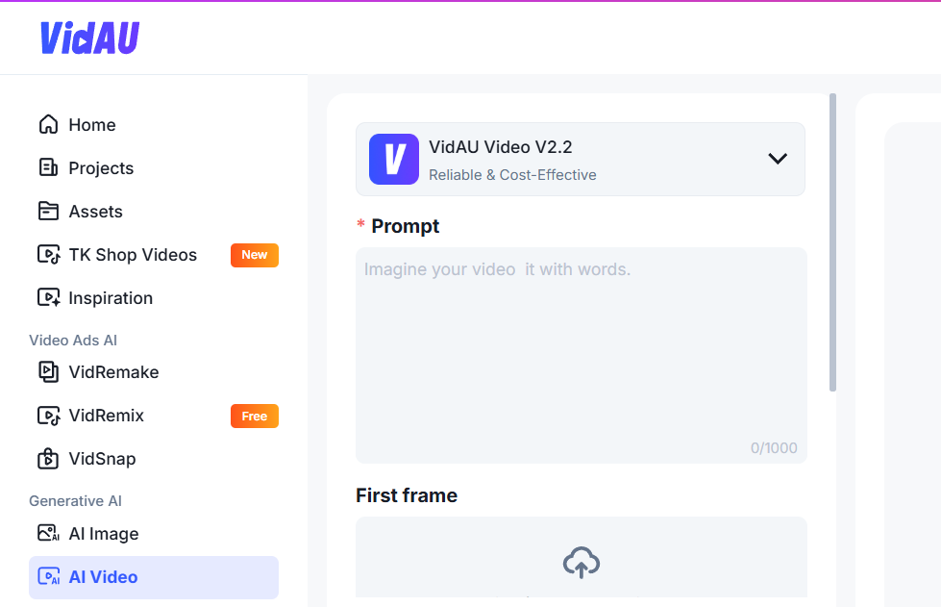
Task: Click inside the video Prompt text box
Action: coord(581,351)
